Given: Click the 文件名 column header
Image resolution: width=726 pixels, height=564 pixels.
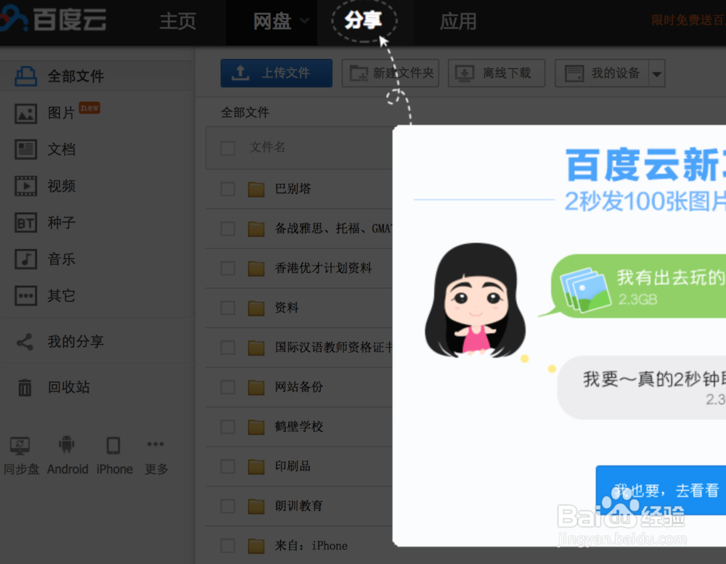Looking at the screenshot, I should [x=267, y=148].
